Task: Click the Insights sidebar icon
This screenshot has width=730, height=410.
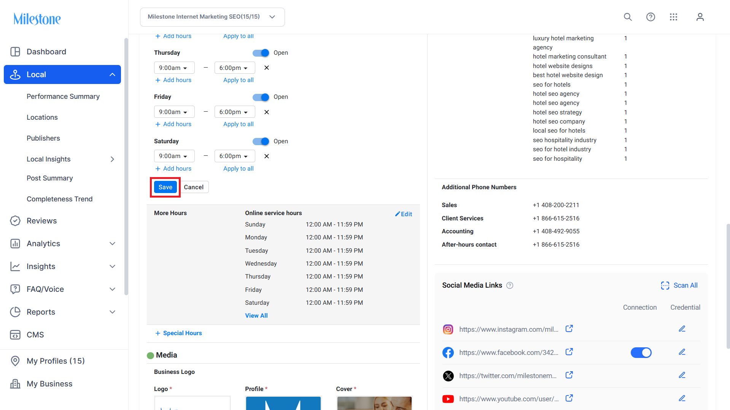Action: click(x=15, y=266)
